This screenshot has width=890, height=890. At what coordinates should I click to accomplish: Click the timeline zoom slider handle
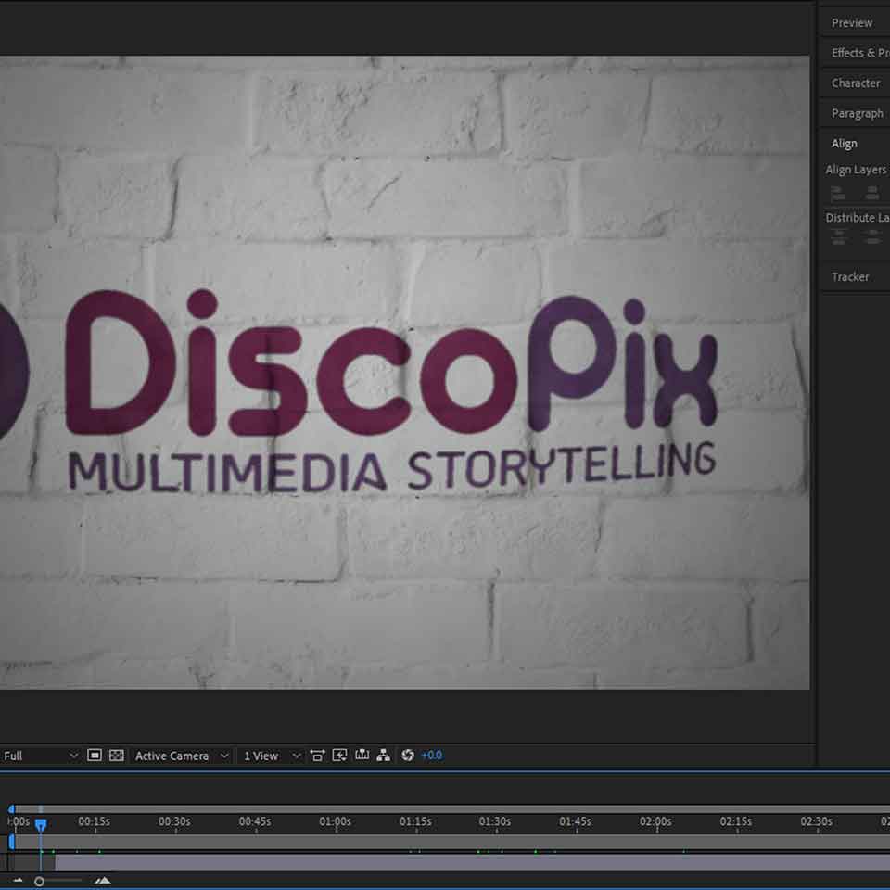click(x=39, y=881)
